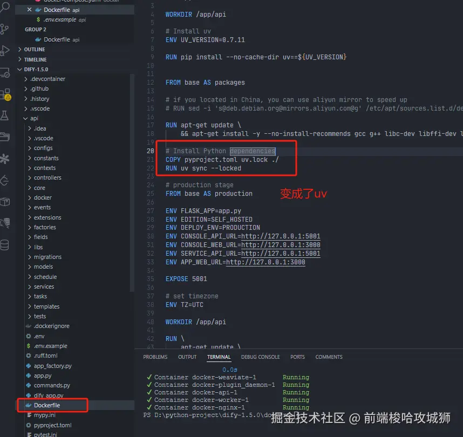Switch to the COMMENTS panel tab
The width and height of the screenshot is (463, 437).
click(329, 357)
